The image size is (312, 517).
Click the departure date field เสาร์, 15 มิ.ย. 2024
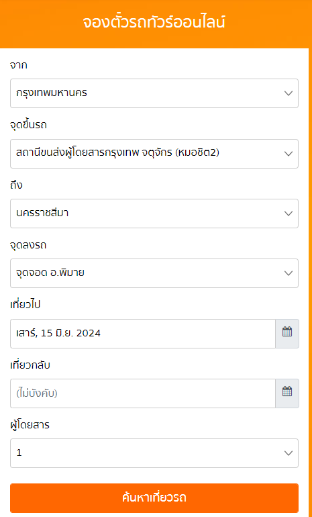coord(143,333)
